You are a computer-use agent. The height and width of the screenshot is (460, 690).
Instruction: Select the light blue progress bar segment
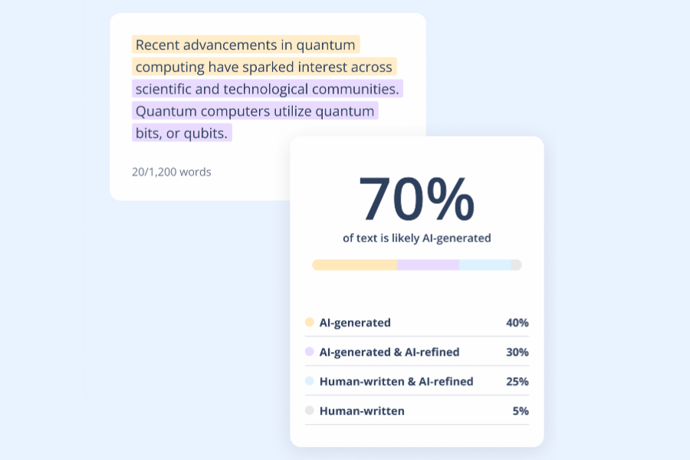click(x=485, y=264)
